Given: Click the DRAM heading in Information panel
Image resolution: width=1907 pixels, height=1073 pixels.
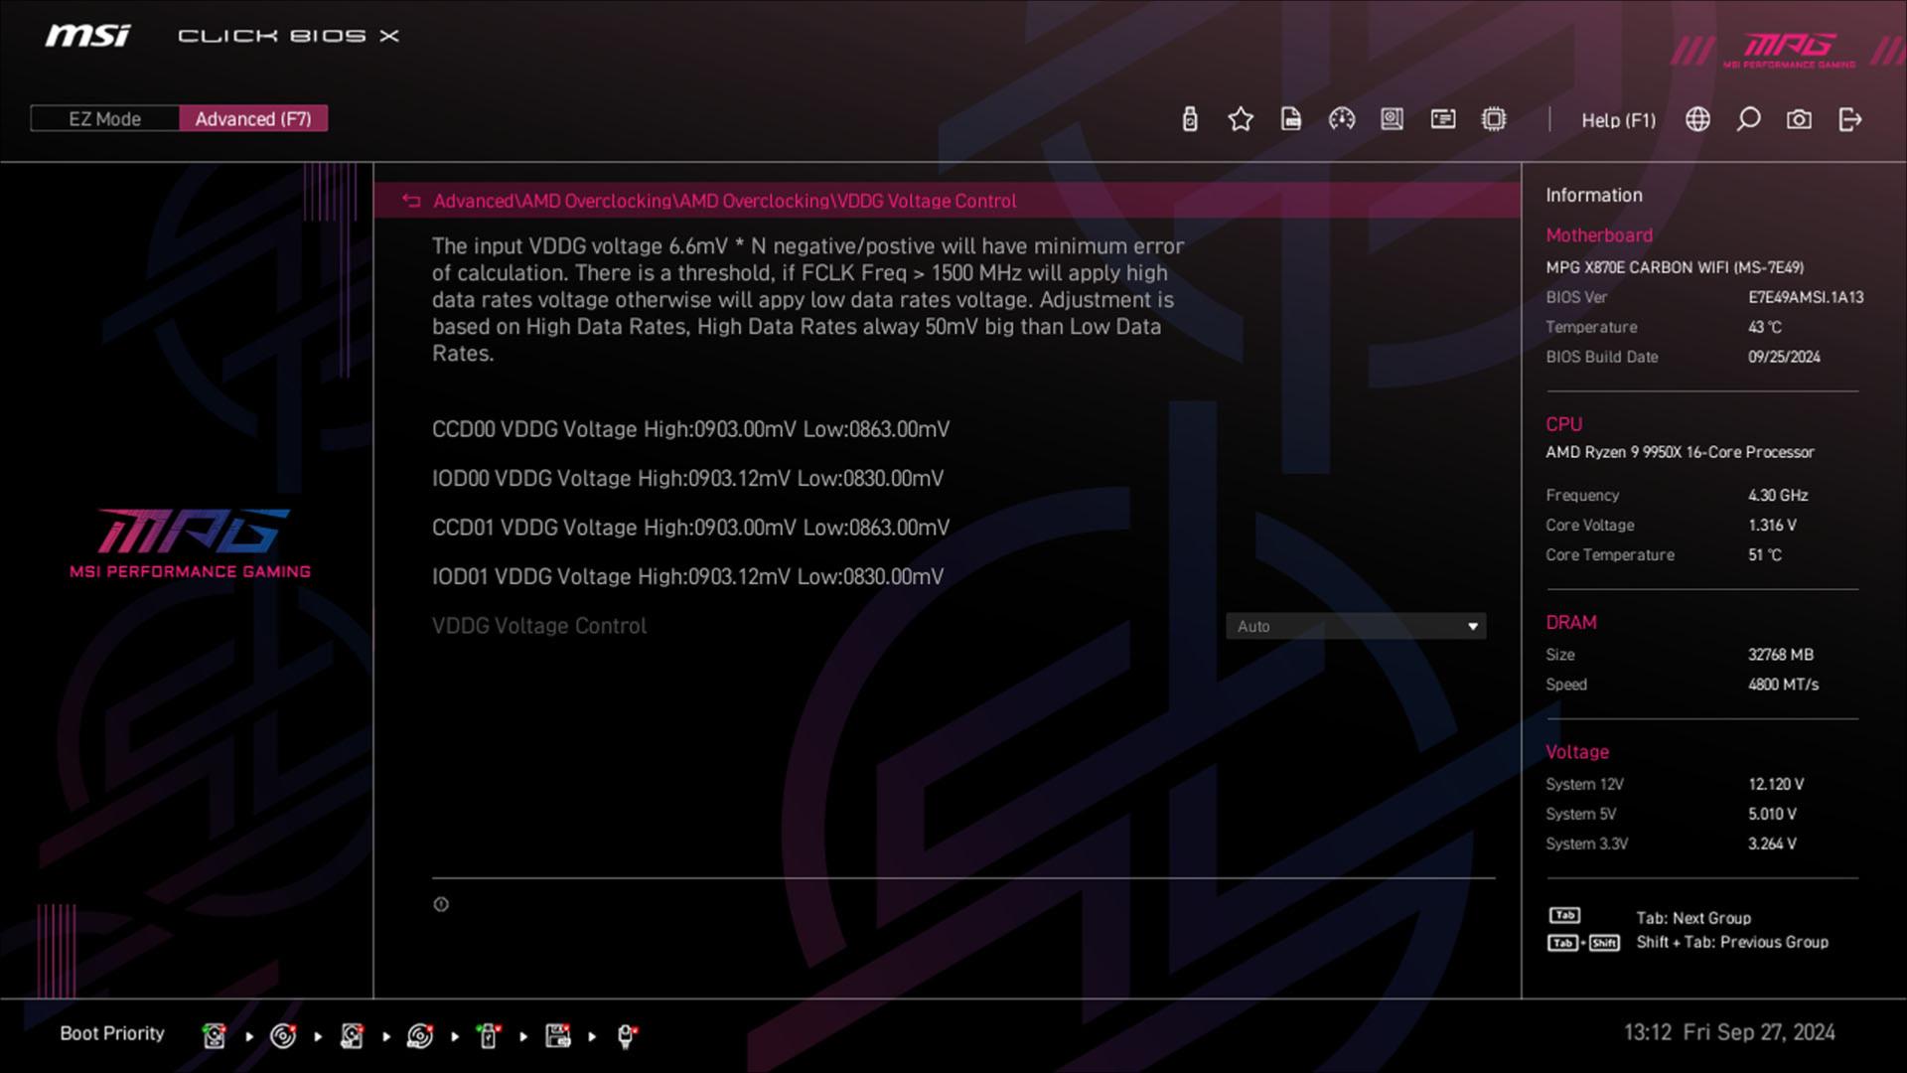Looking at the screenshot, I should point(1571,623).
